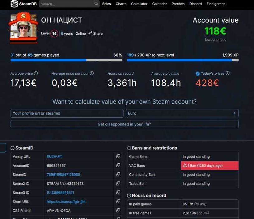
Task: Click the 428€ today's prices value
Action: tap(207, 83)
